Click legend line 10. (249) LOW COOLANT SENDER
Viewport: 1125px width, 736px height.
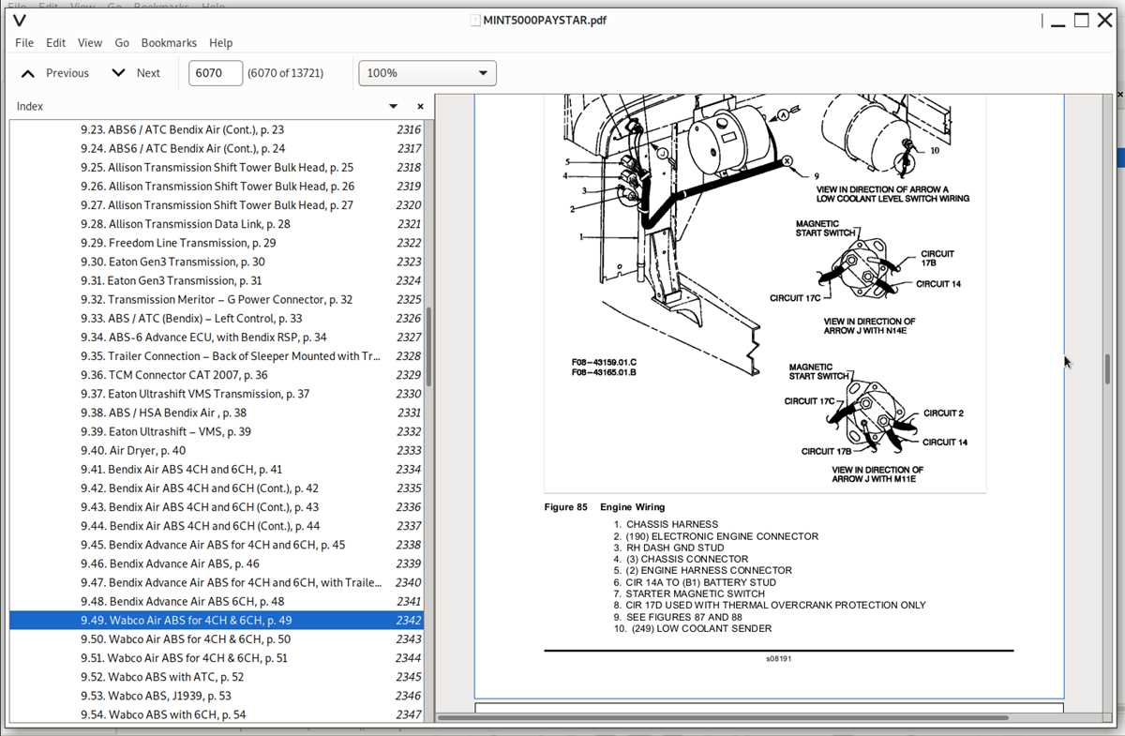(x=693, y=628)
